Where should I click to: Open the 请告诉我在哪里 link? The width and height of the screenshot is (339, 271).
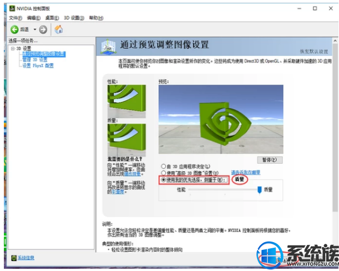246,172
